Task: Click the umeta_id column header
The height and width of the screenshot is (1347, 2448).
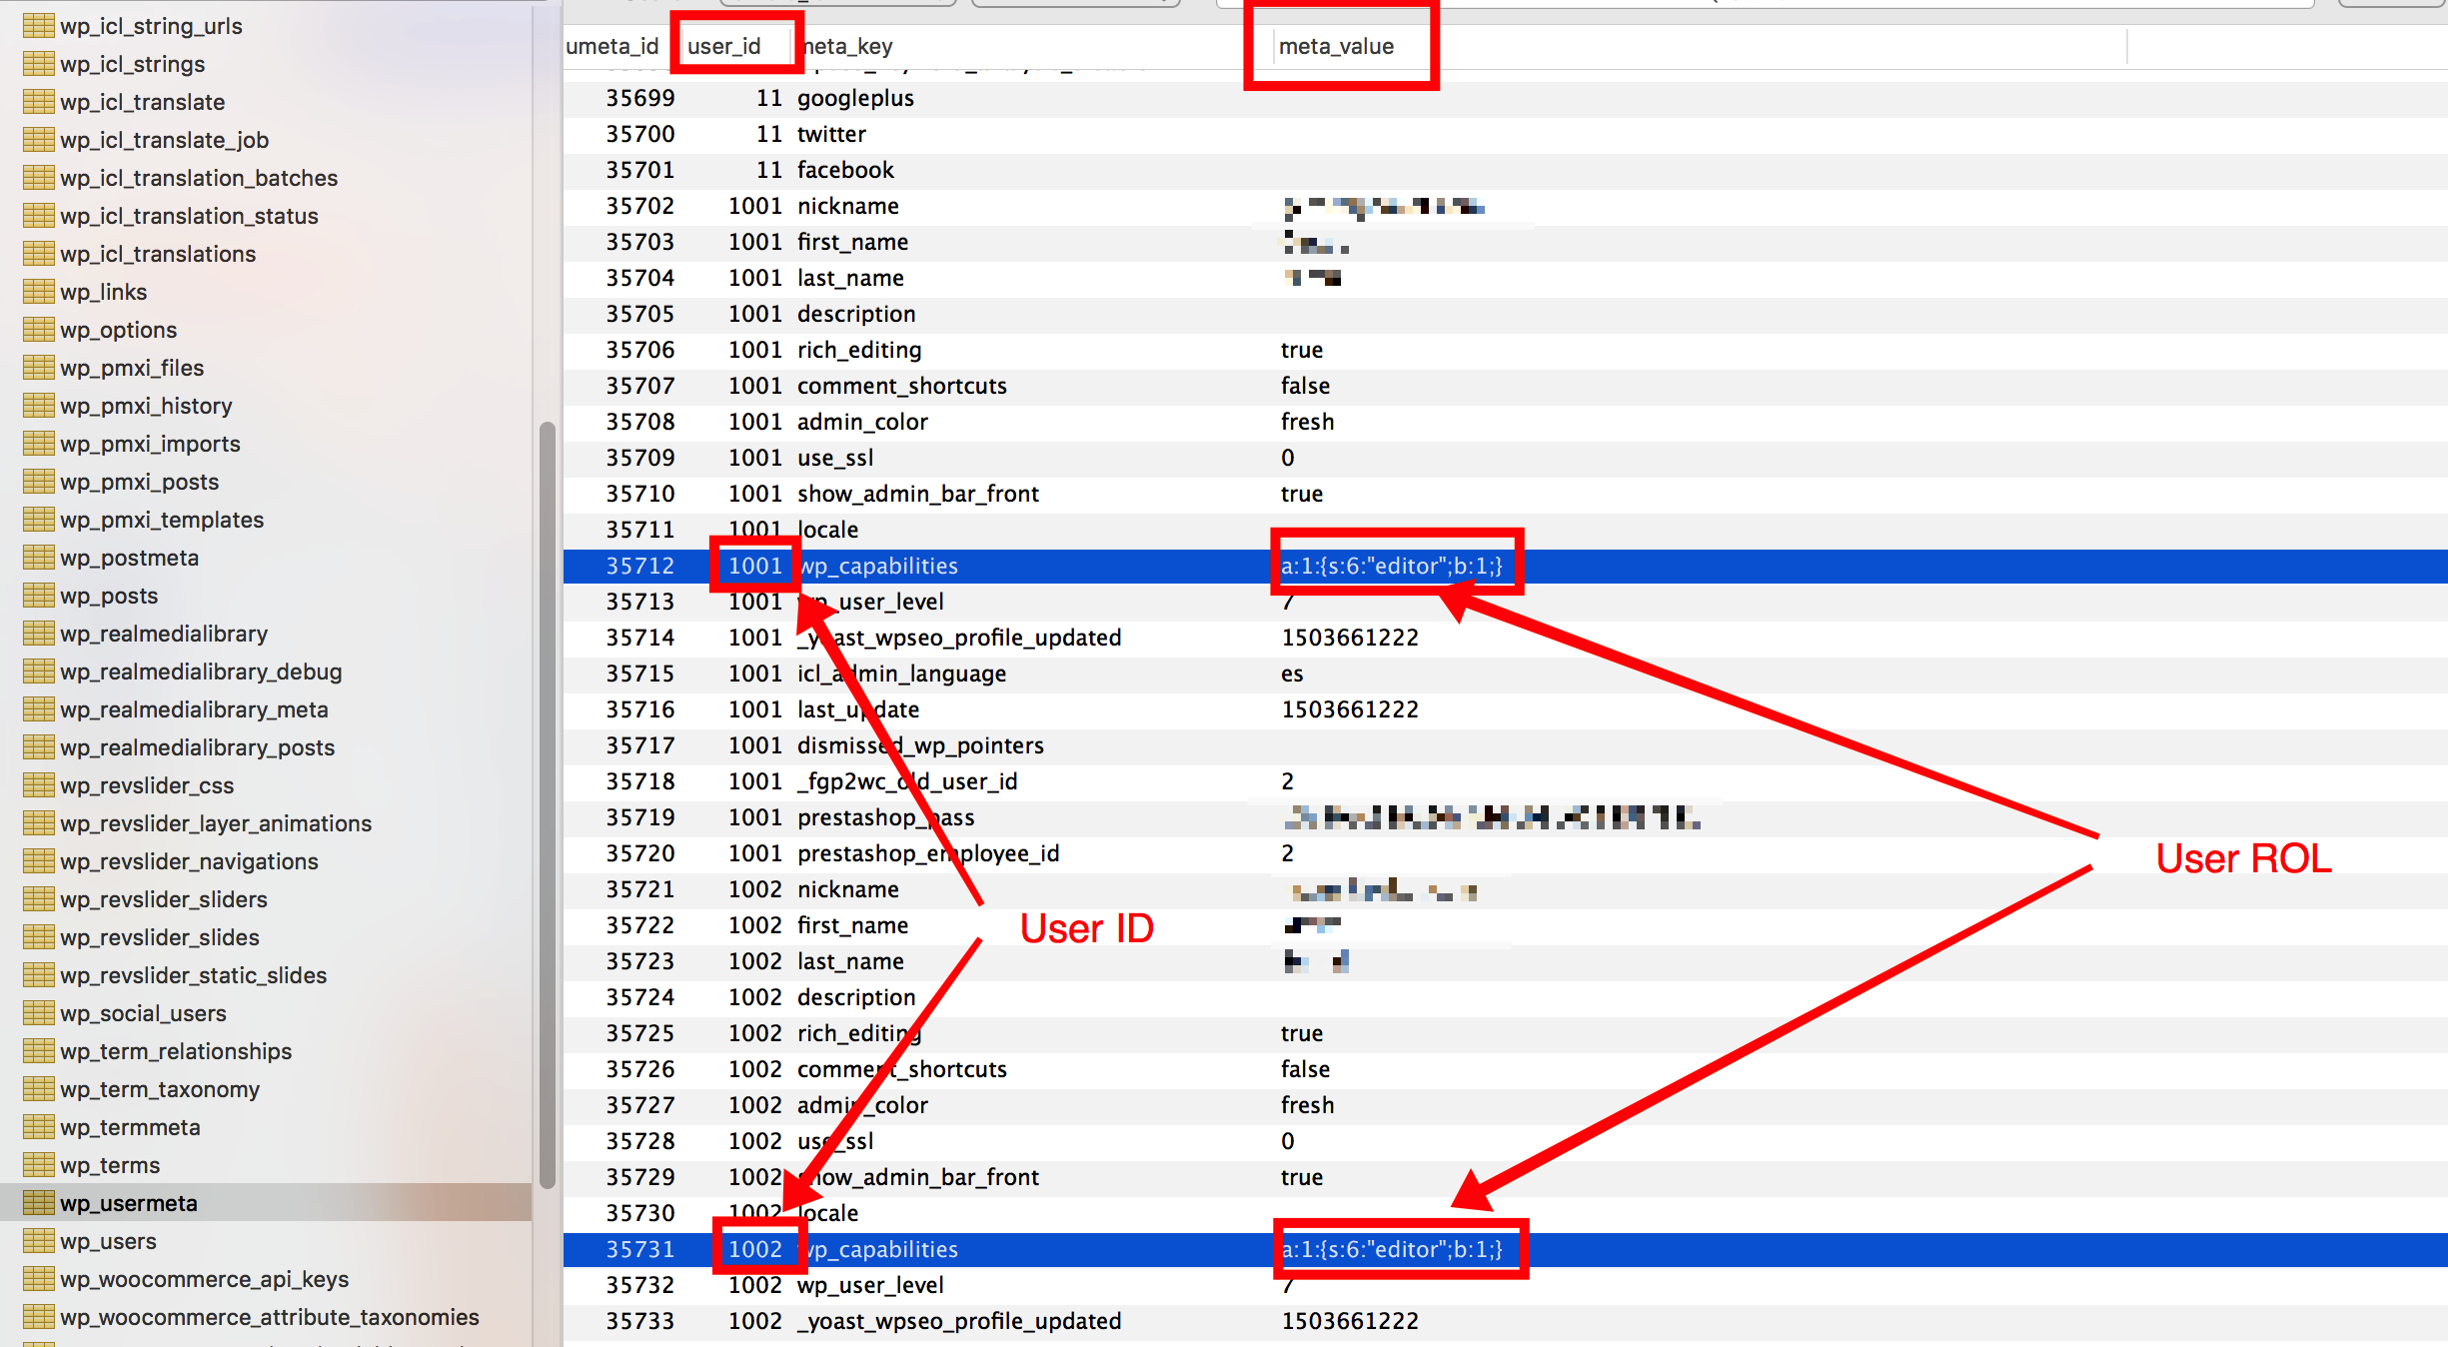Action: 612,46
